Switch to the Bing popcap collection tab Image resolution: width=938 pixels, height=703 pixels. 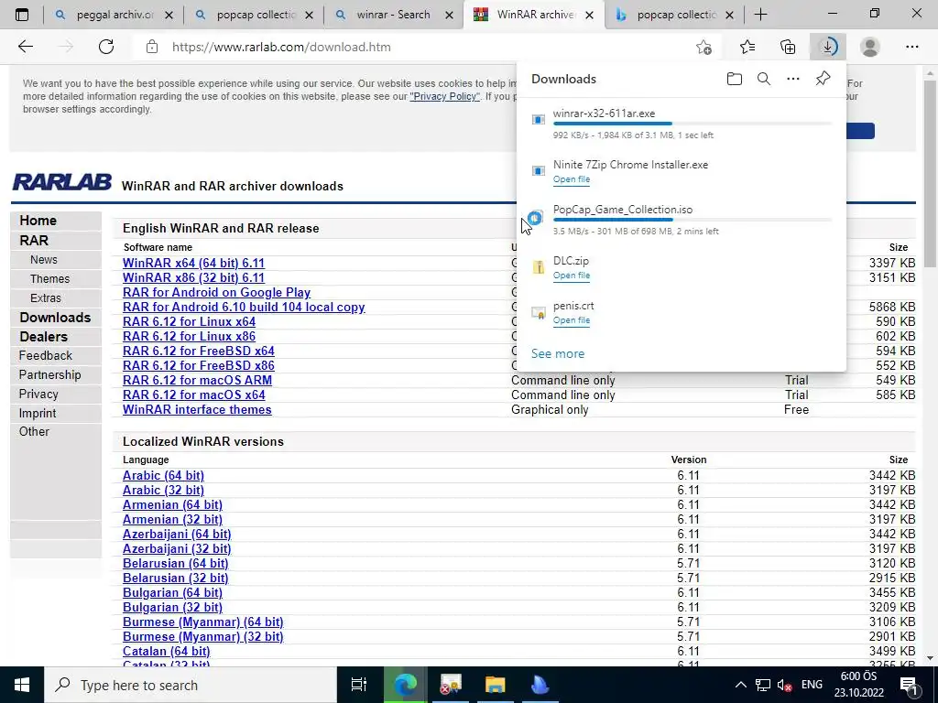pyautogui.click(x=674, y=15)
